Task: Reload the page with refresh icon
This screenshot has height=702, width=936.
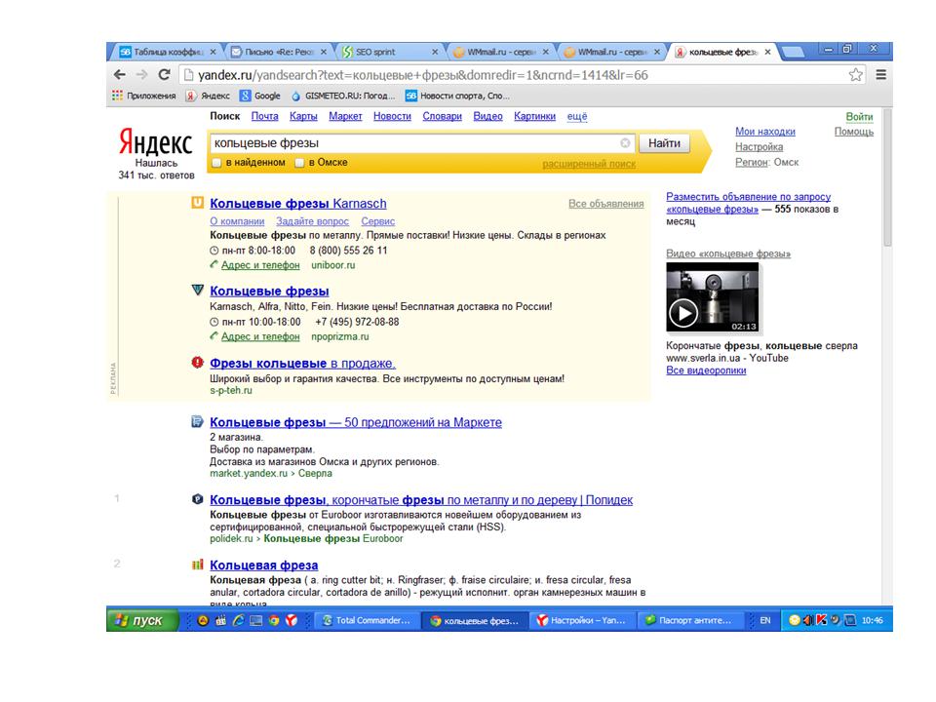Action: click(x=164, y=75)
